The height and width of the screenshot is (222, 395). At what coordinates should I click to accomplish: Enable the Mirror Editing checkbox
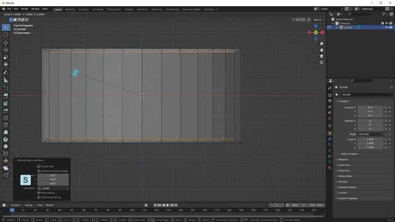pyautogui.click(x=38, y=193)
